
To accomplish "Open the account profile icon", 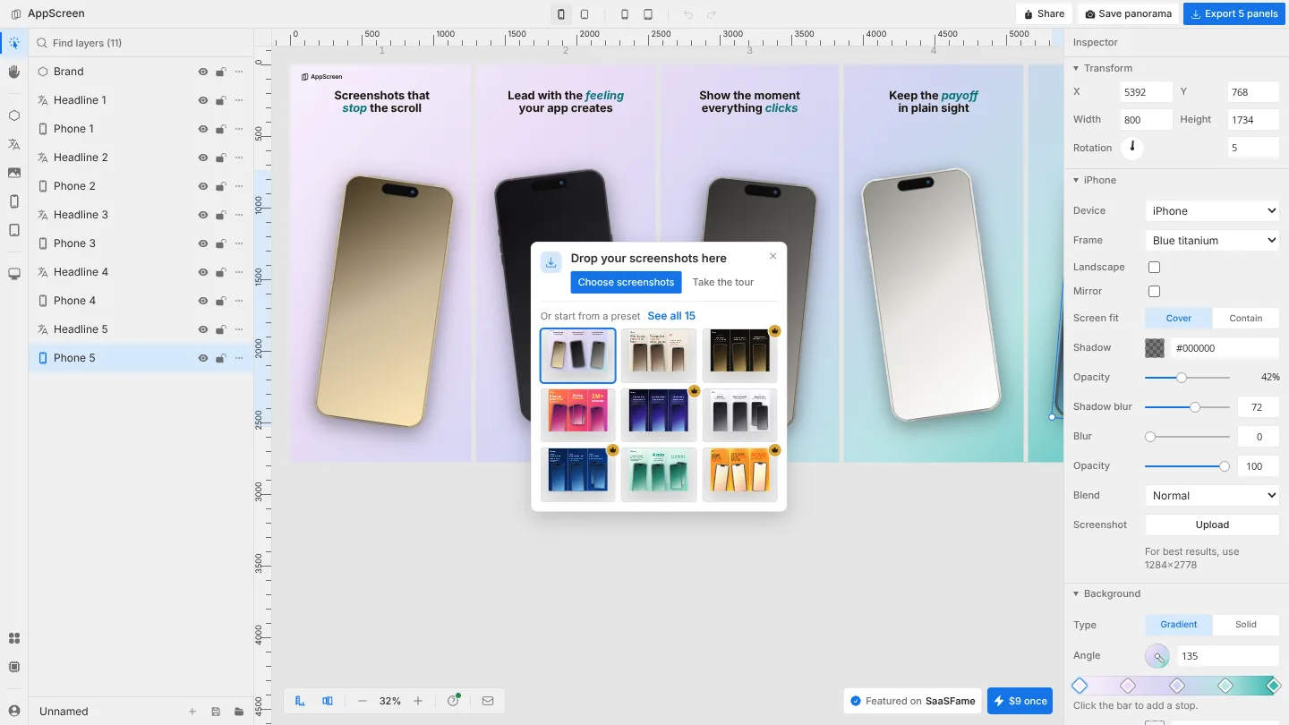I will click(13, 711).
